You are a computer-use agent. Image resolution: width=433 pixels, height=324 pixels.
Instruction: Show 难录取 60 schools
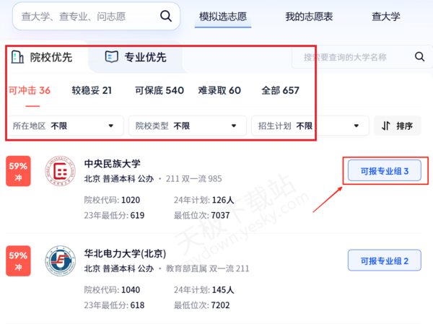point(219,91)
